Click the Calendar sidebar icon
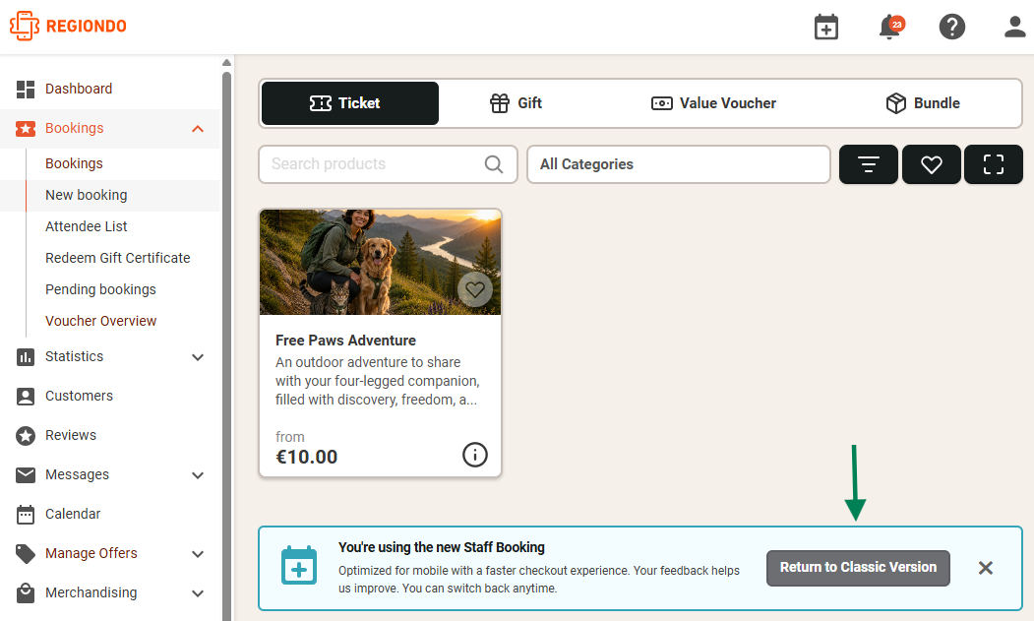The width and height of the screenshot is (1034, 621). pos(26,514)
